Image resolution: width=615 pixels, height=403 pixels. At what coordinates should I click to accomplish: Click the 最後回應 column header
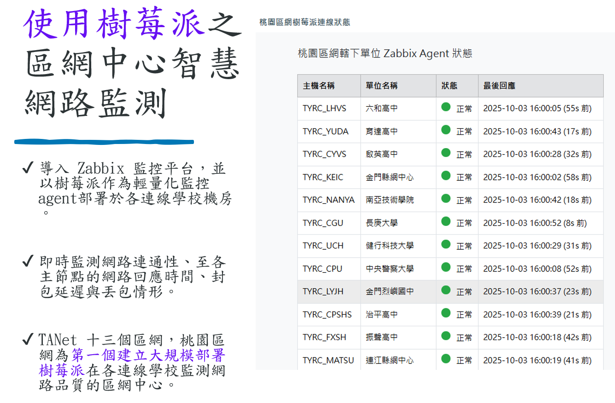(499, 86)
